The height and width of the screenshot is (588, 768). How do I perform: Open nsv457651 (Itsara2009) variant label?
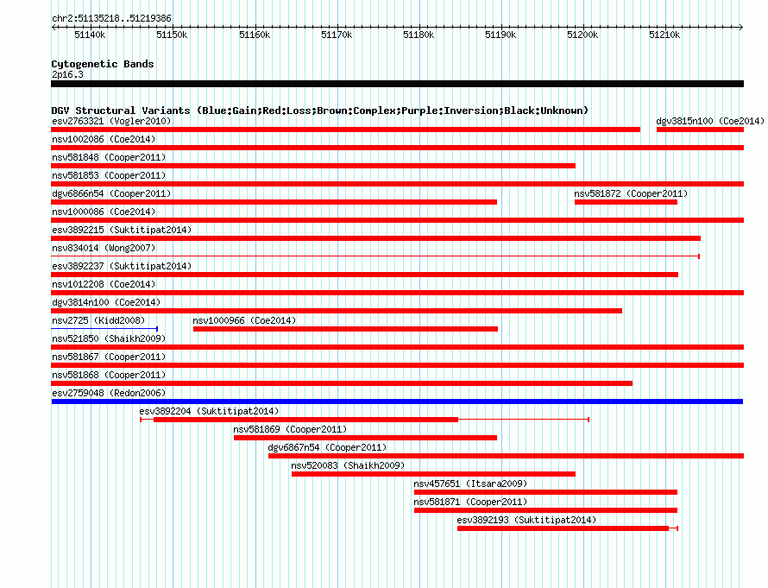[470, 484]
